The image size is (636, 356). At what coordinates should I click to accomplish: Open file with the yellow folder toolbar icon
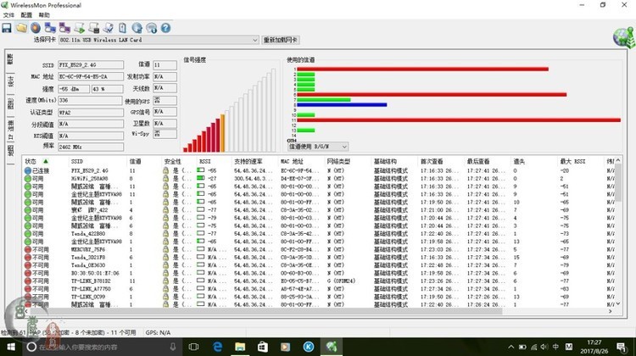(21, 28)
